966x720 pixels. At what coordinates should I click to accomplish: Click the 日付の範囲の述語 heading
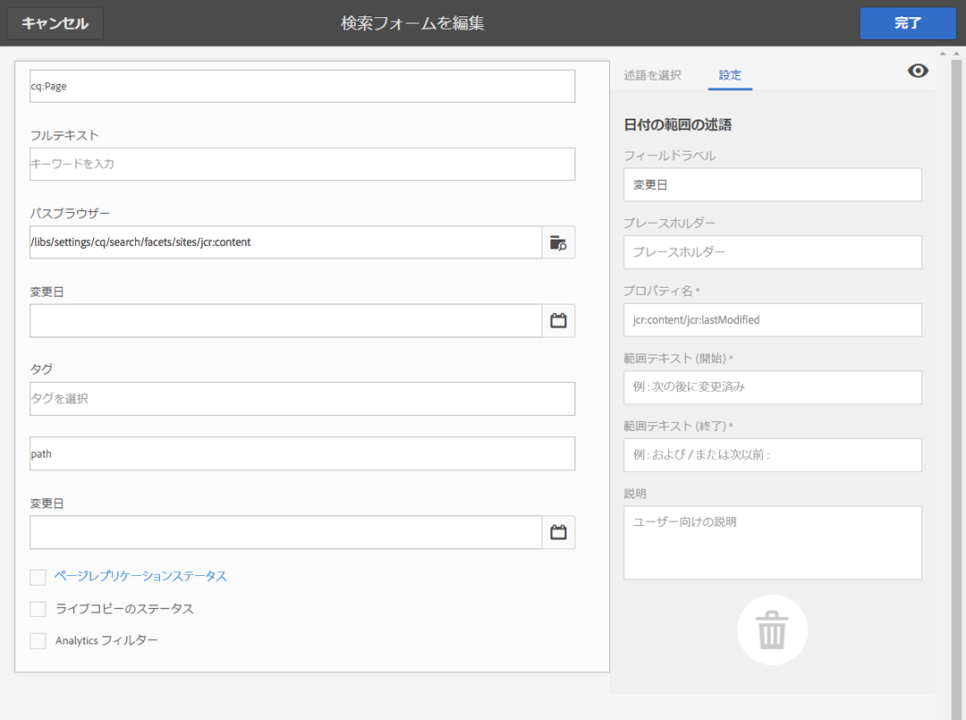[678, 125]
